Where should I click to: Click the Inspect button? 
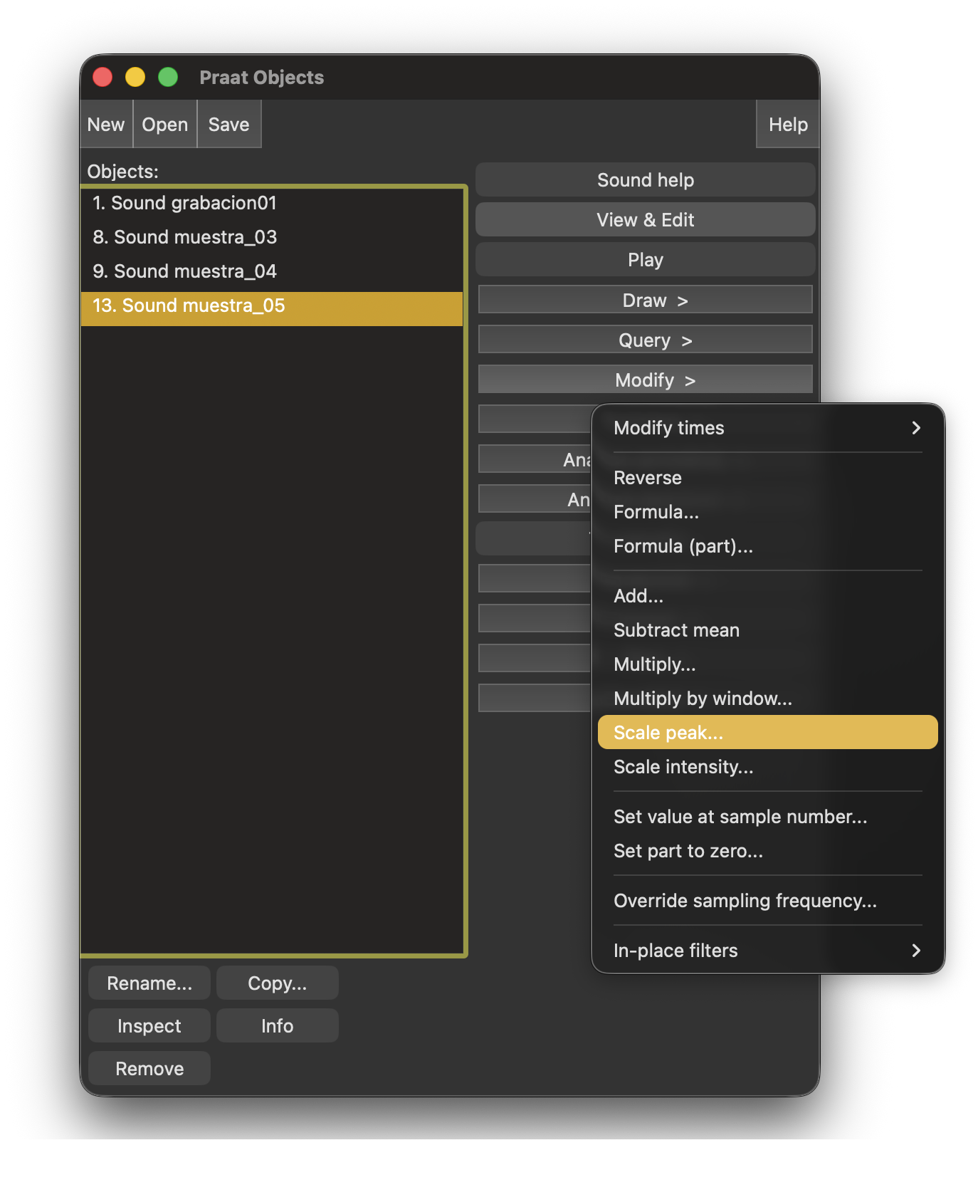pyautogui.click(x=149, y=1026)
